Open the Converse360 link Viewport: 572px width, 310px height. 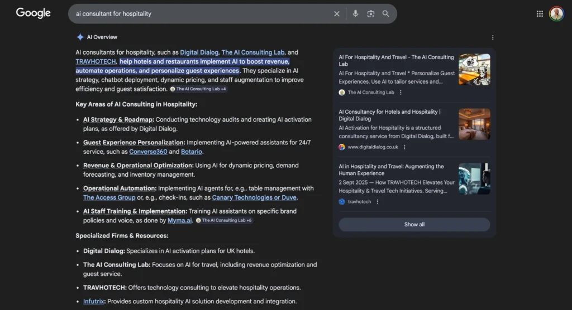(x=148, y=152)
